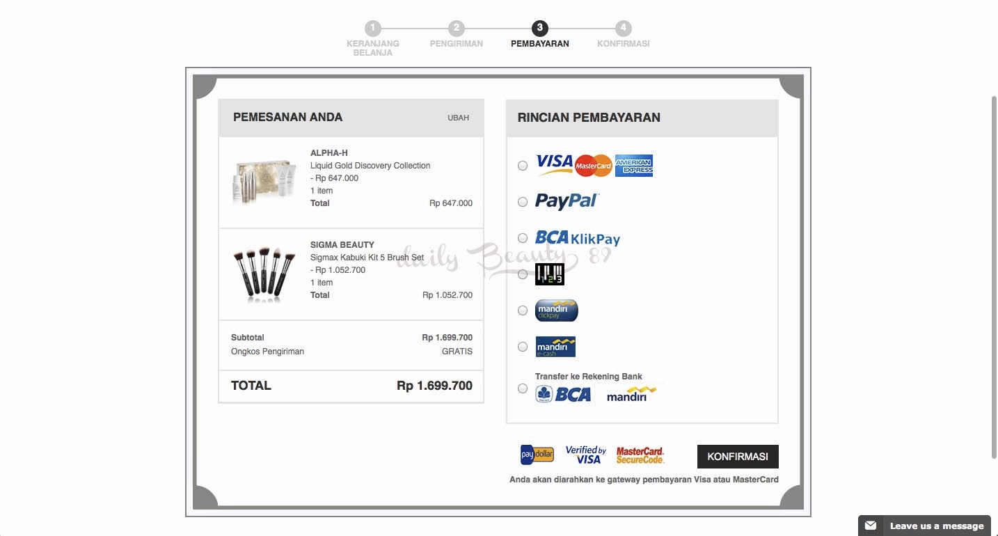The height and width of the screenshot is (536, 998).
Task: Select the BCA KlikPay radio button
Action: pos(523,238)
